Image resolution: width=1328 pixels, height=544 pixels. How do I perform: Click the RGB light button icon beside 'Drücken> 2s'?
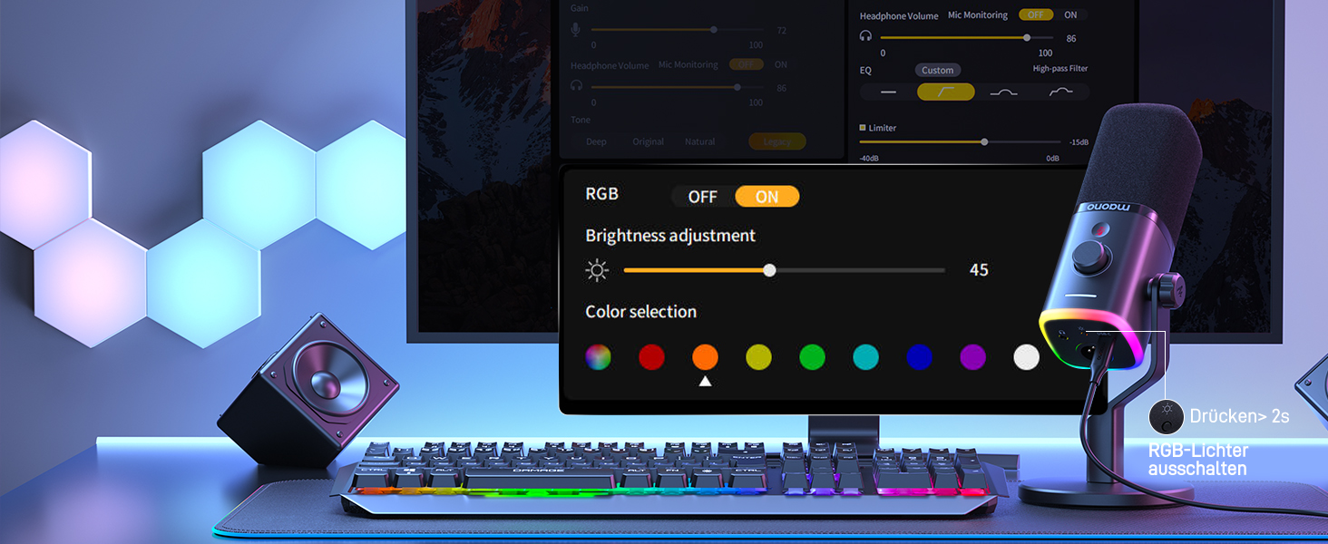[x=1166, y=416]
